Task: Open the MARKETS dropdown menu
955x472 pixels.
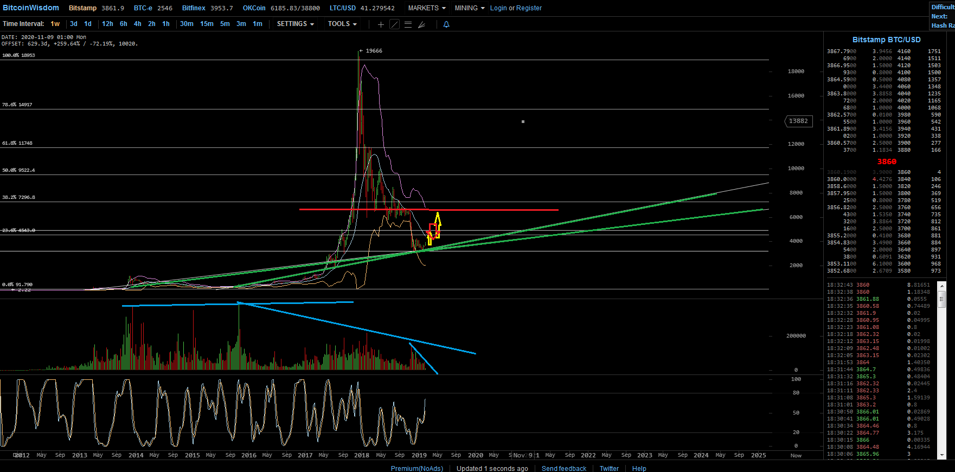Action: click(x=427, y=8)
